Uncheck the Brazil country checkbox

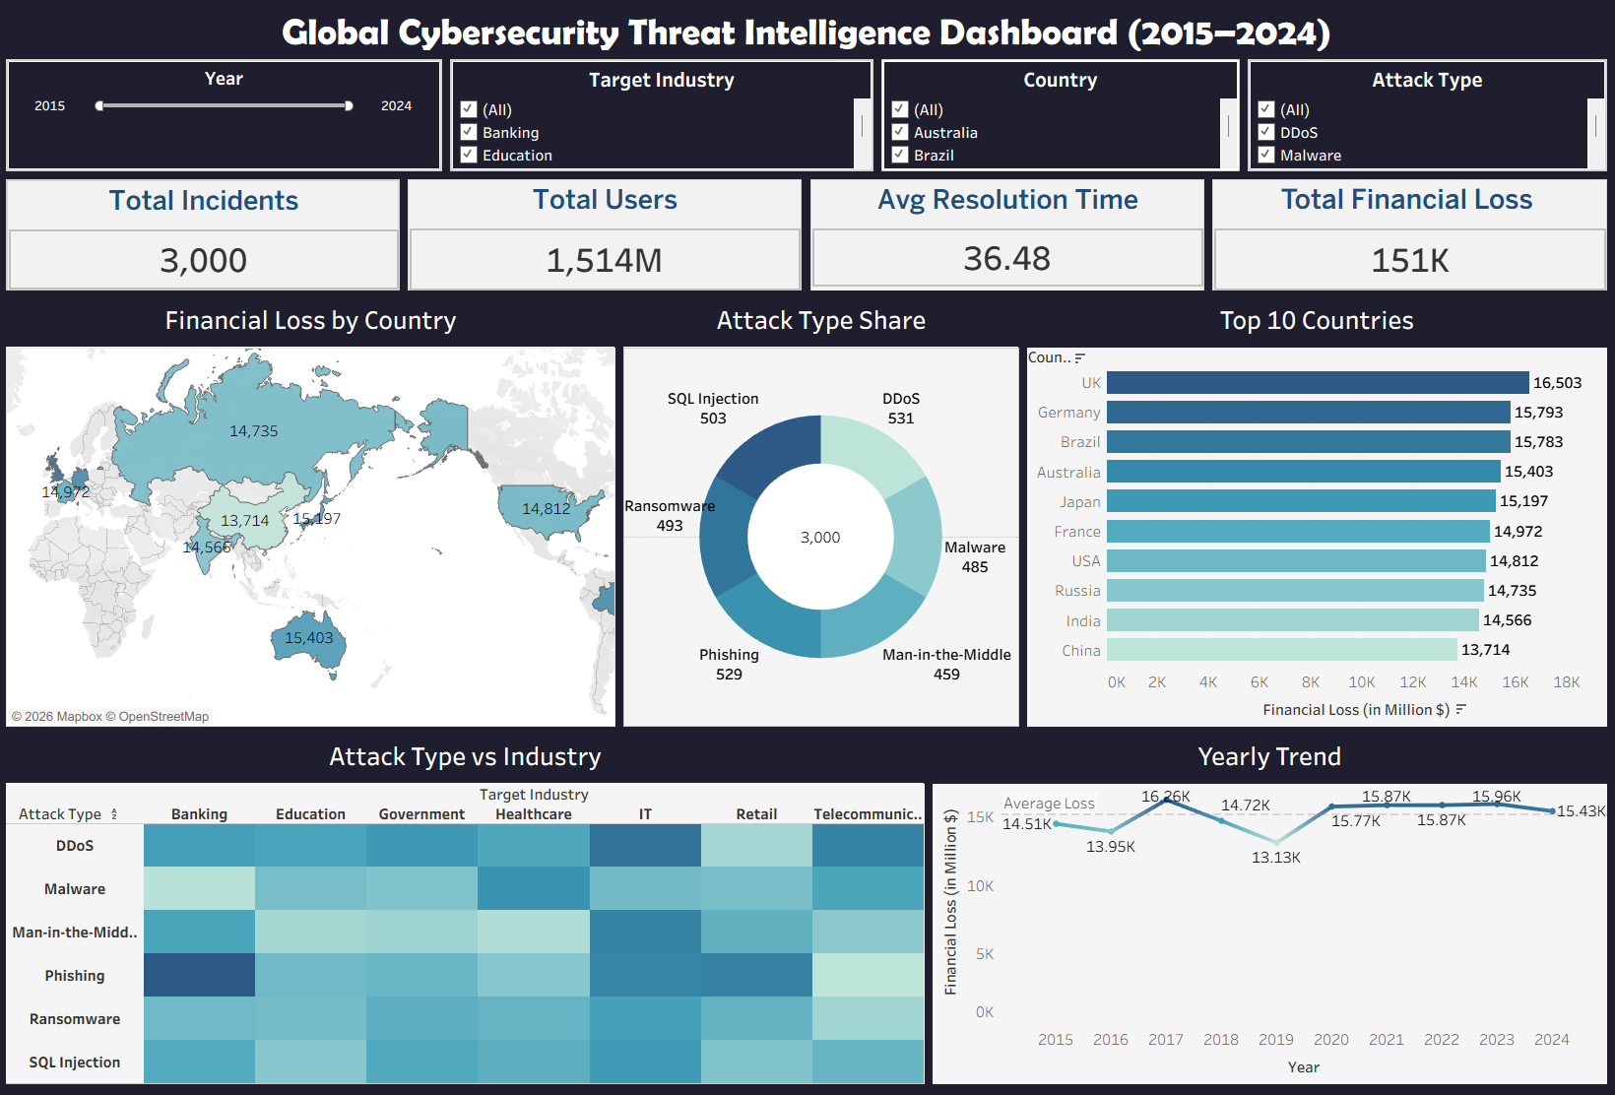[x=900, y=155]
